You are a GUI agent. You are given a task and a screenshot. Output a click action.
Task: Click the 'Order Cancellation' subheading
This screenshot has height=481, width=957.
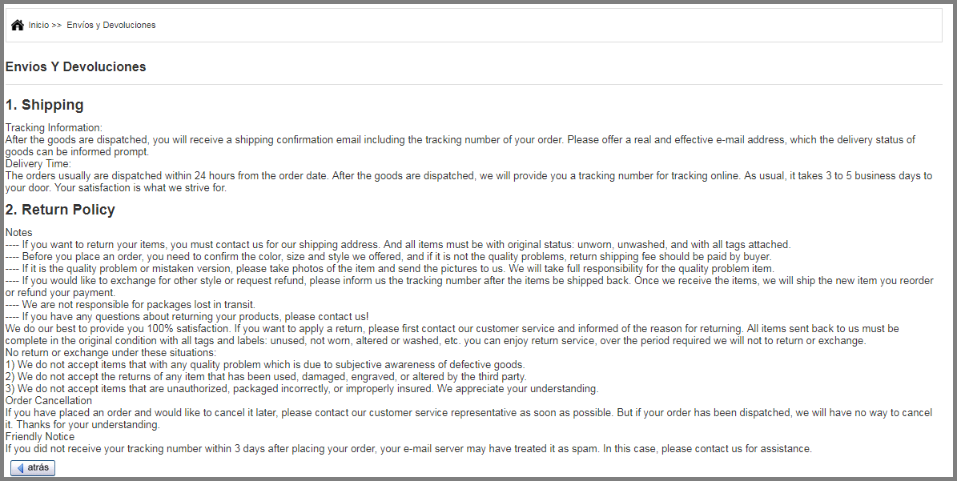(49, 400)
